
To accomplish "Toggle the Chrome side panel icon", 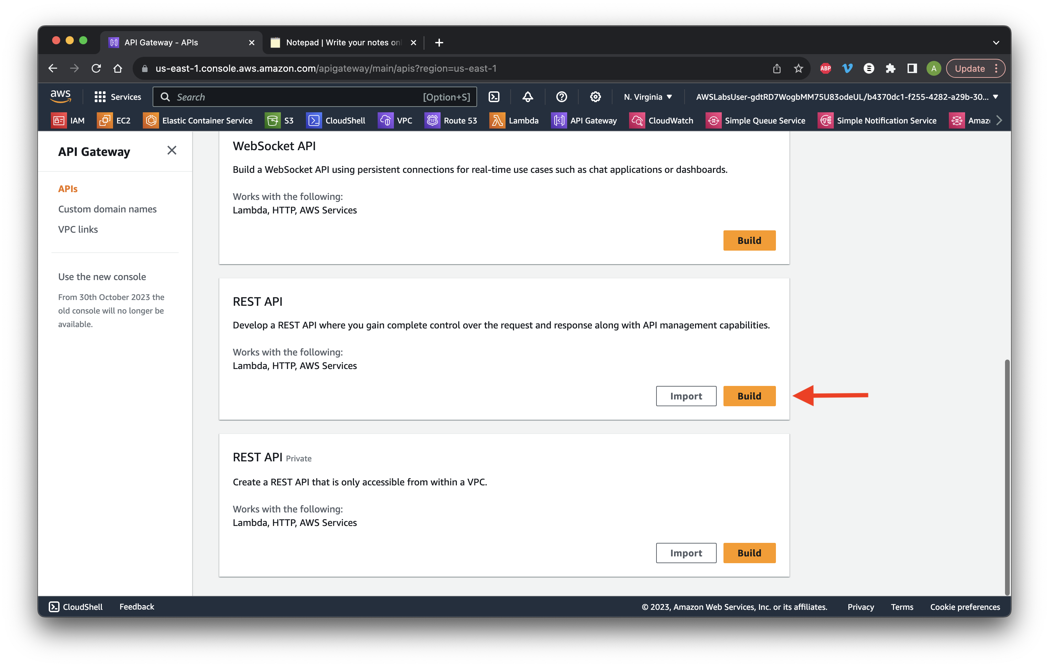I will point(912,68).
